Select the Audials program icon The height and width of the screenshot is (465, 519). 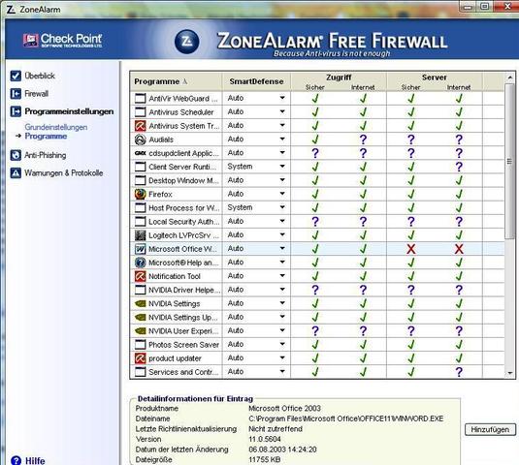click(x=141, y=139)
